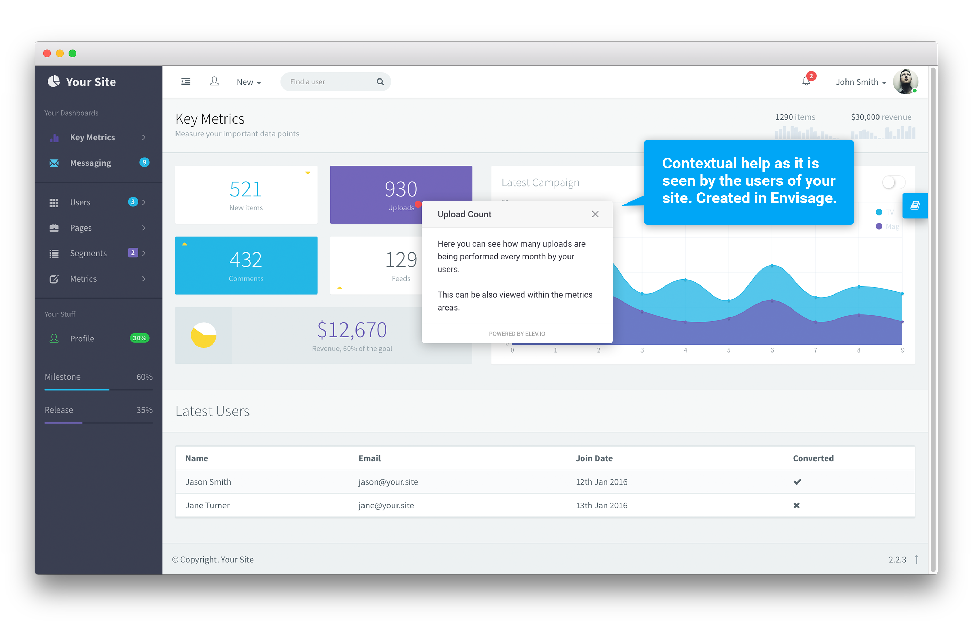The image size is (973, 621).
Task: Click the blue help book tab icon
Action: [915, 206]
